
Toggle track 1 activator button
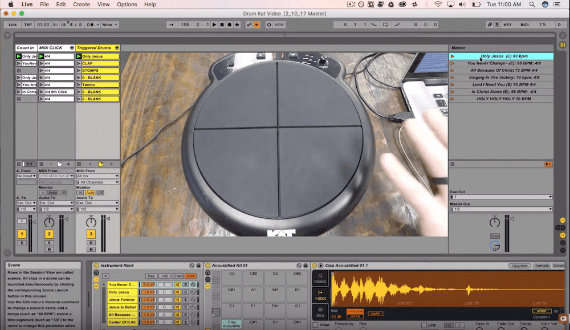(22, 234)
